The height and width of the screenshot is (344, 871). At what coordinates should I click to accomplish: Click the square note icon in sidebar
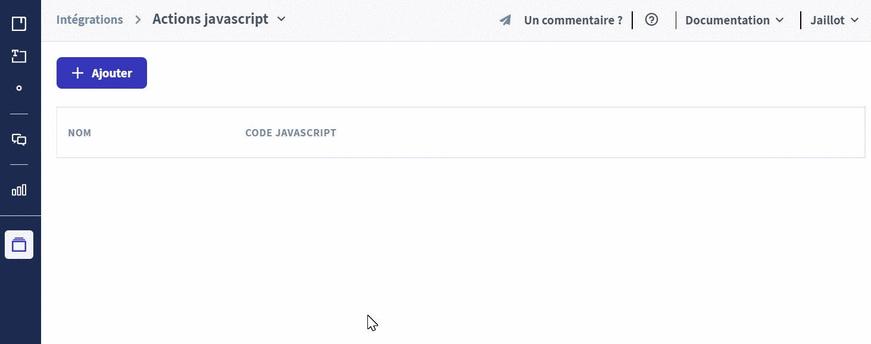pyautogui.click(x=19, y=24)
